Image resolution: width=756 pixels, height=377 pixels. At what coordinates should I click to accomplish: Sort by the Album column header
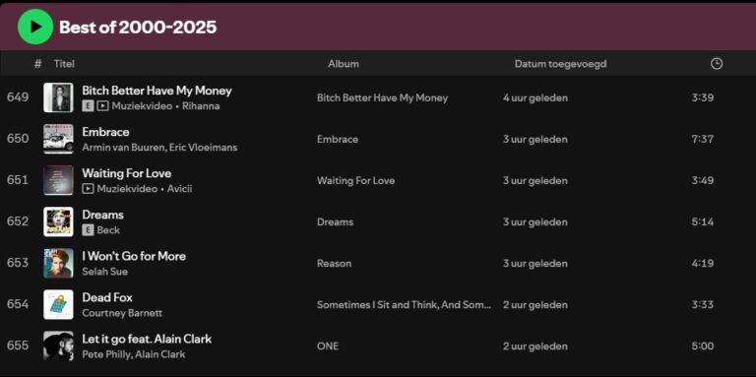point(344,64)
